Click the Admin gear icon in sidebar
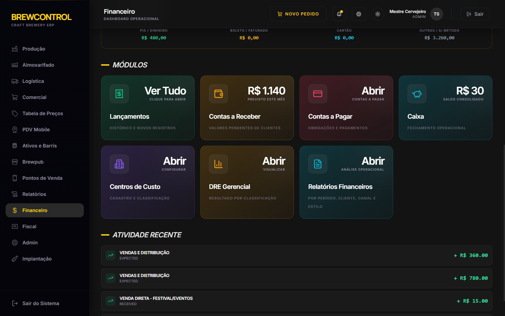This screenshot has height=316, width=505. coord(15,243)
